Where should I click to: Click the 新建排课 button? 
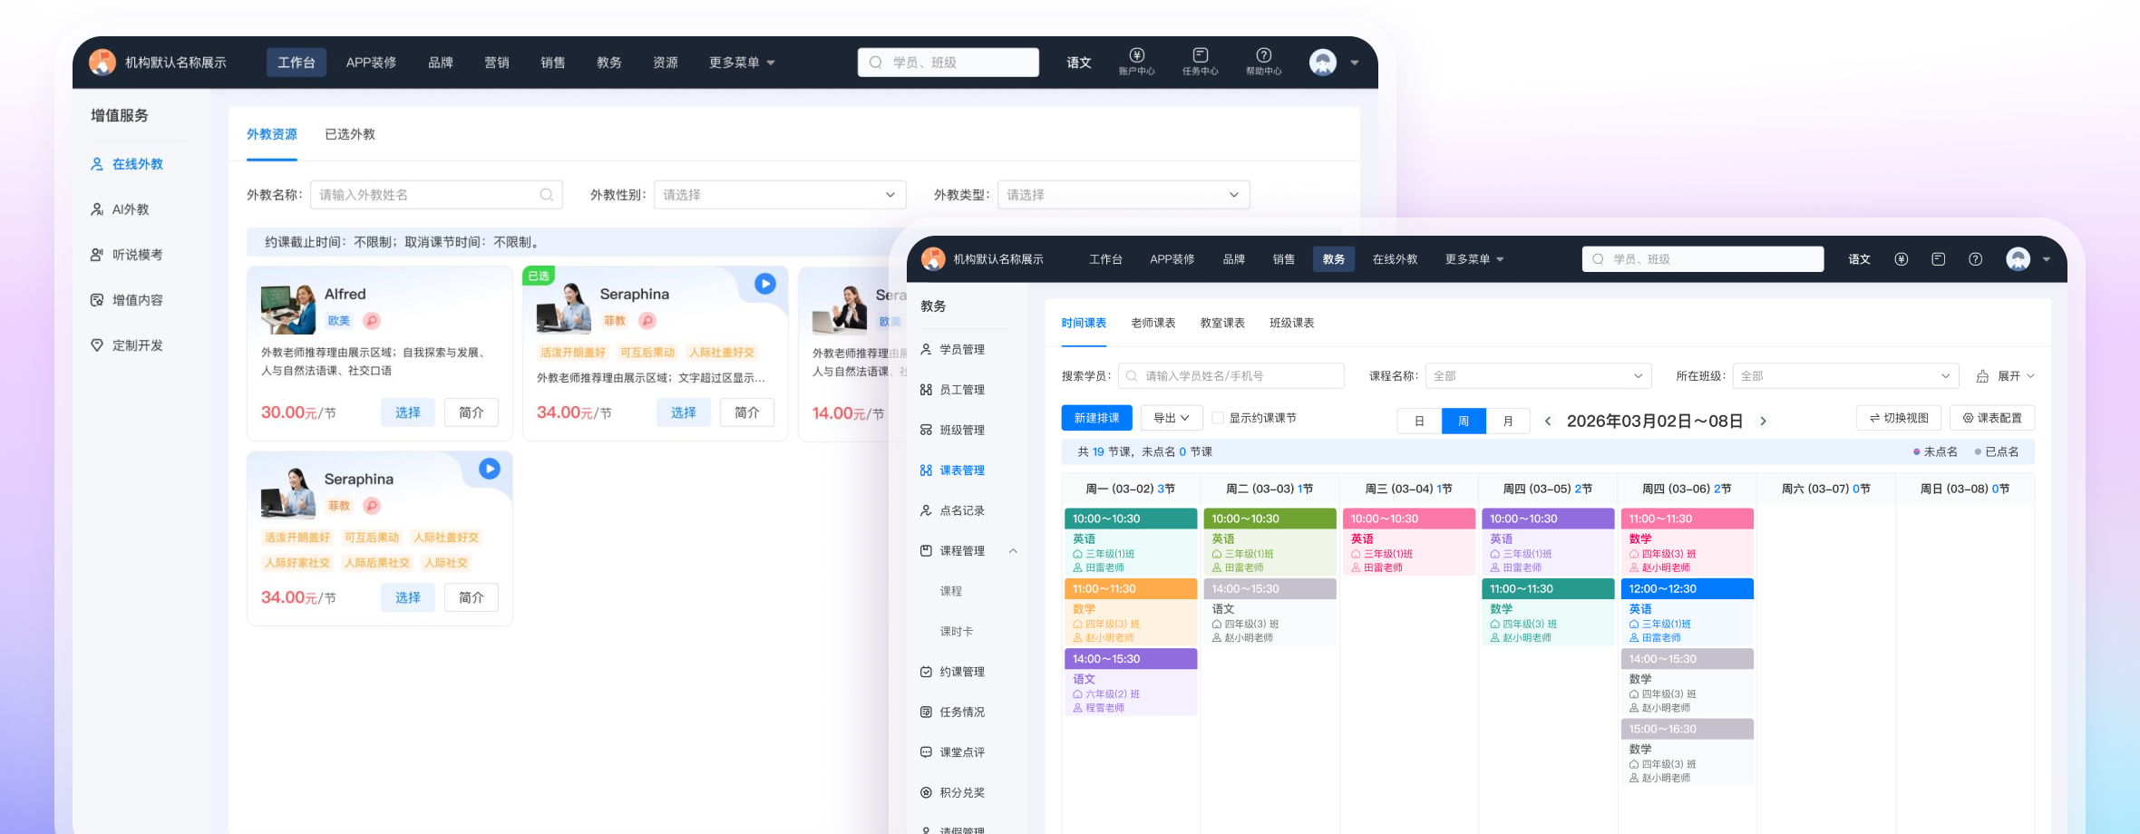pyautogui.click(x=1096, y=418)
